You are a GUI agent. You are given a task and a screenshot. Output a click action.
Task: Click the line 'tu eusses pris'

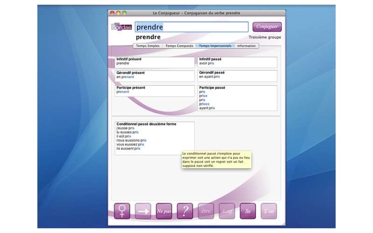[127, 132]
